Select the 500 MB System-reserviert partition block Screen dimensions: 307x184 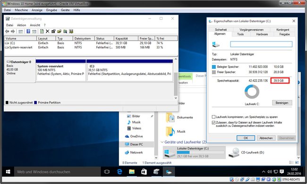61,70
